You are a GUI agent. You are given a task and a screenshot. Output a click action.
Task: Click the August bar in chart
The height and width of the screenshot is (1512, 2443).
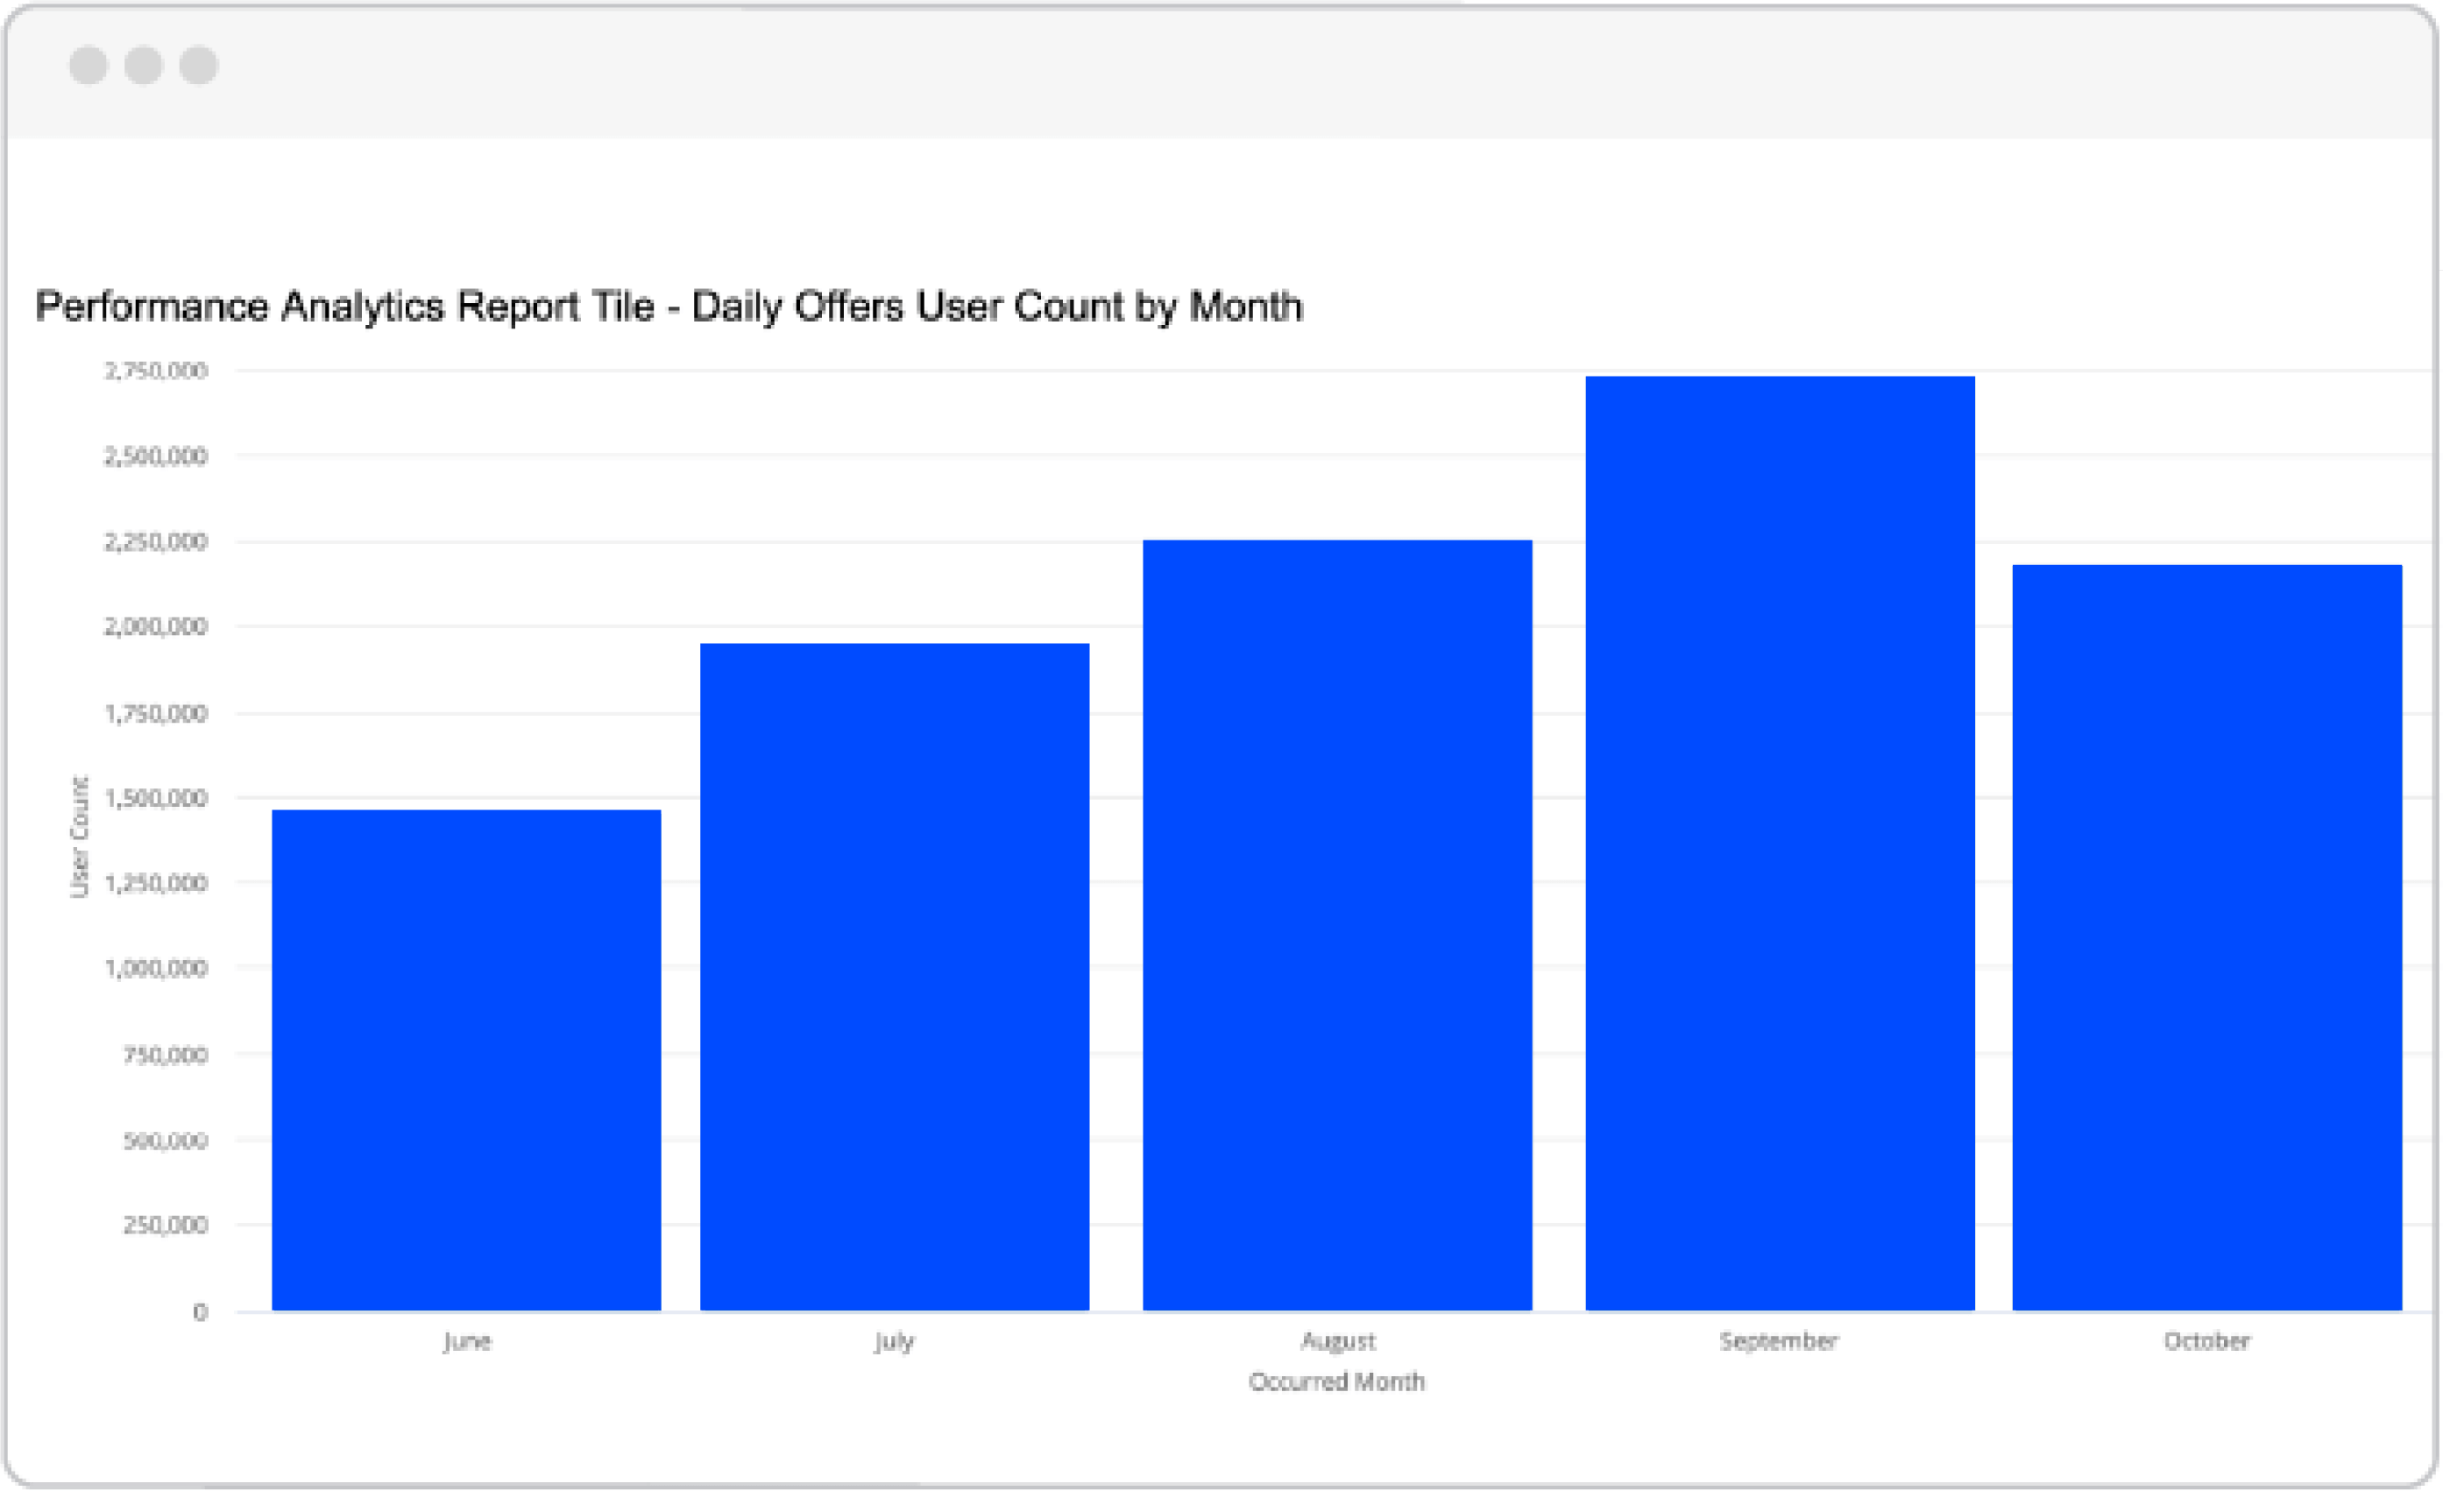tap(1337, 925)
